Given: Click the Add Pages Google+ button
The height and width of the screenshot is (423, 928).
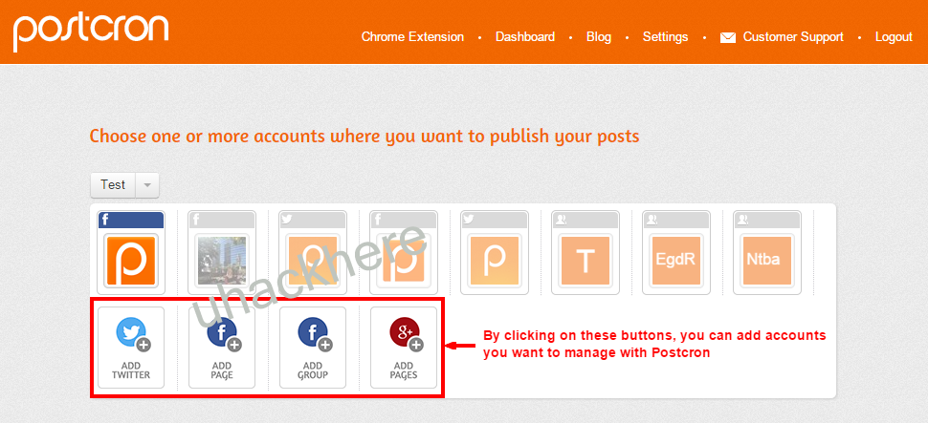Looking at the screenshot, I should (404, 348).
